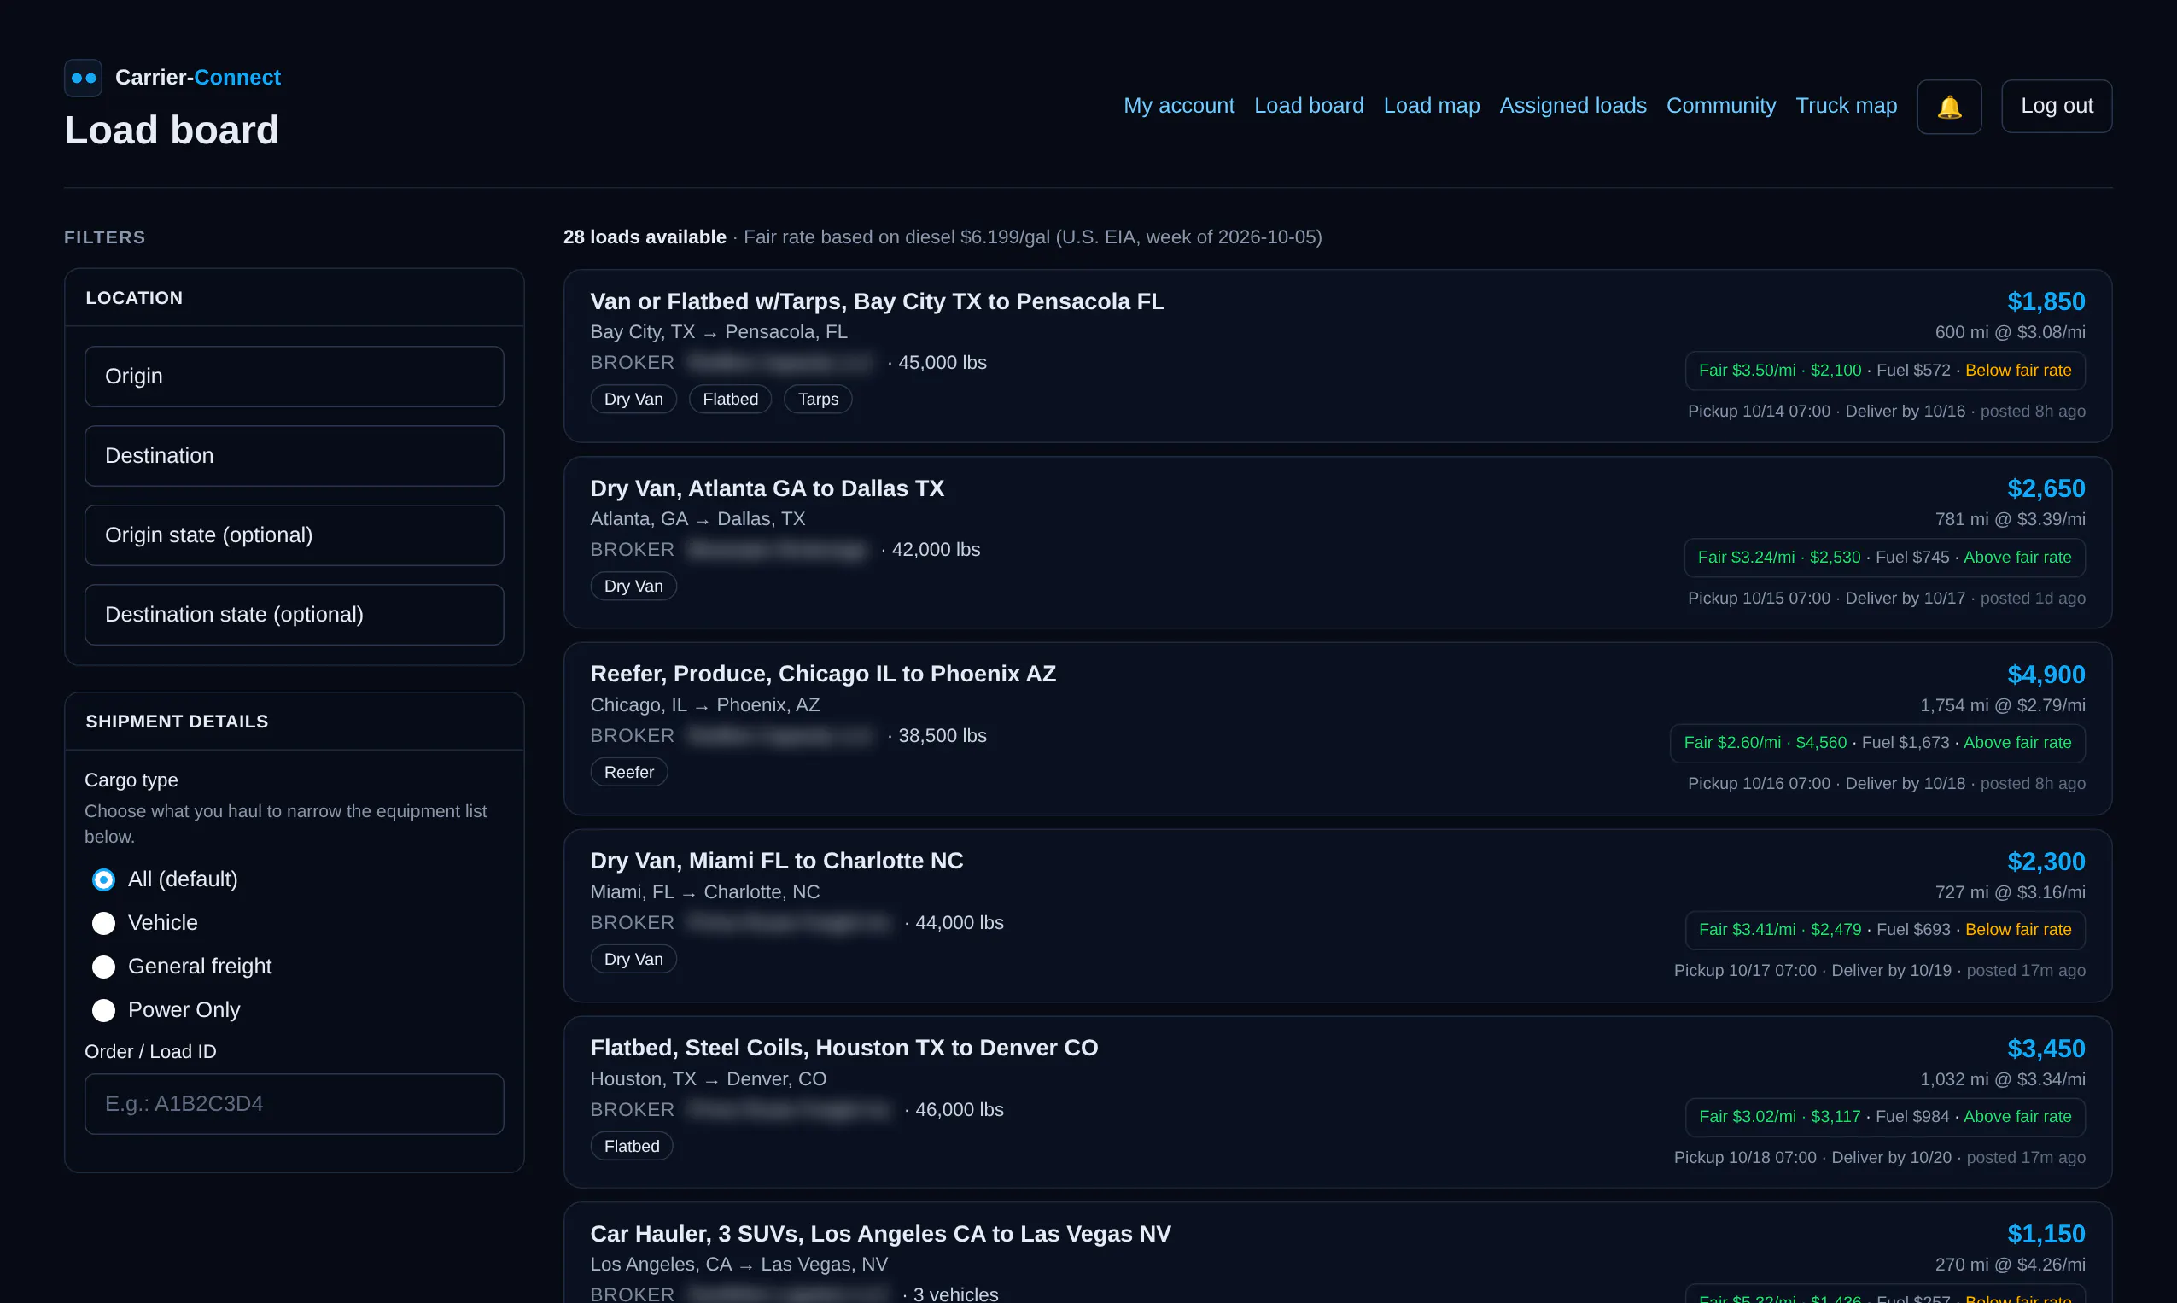Click the Carrier-Connect logo icon
The width and height of the screenshot is (2177, 1303).
click(x=84, y=79)
